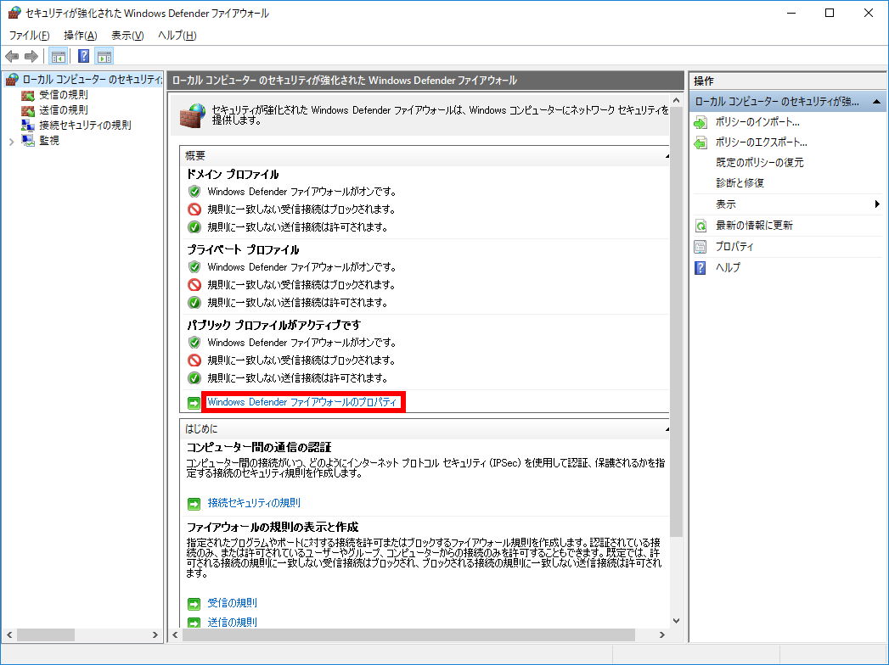Open the 表示(V) menu
Screen dimensions: 889x665
click(x=127, y=36)
